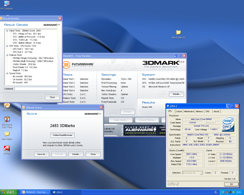The image size is (244, 195).
Task: Select the Shortcut to Core Temp icon
Action: click(7, 122)
